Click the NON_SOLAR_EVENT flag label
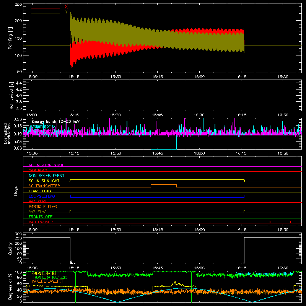This screenshot has width=306, height=306. tap(46, 176)
